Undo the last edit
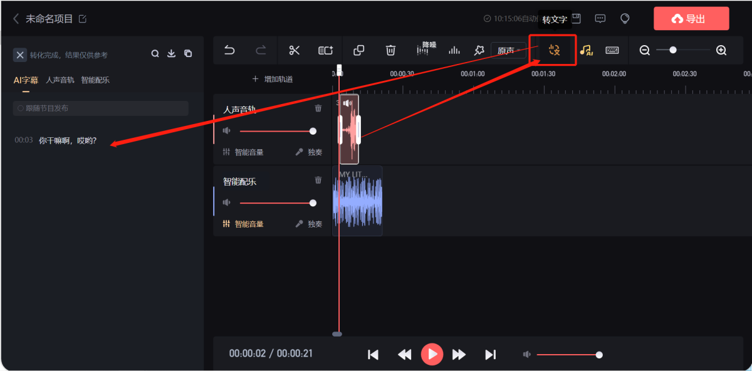 [x=229, y=51]
